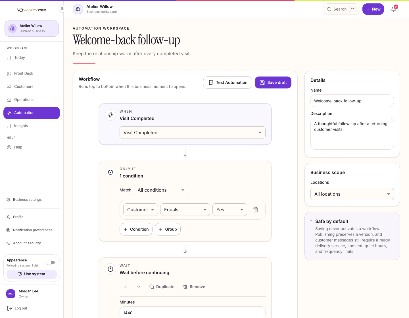Open the Equals operator dropdown
Viewport: 409px width, 318px height.
point(185,210)
